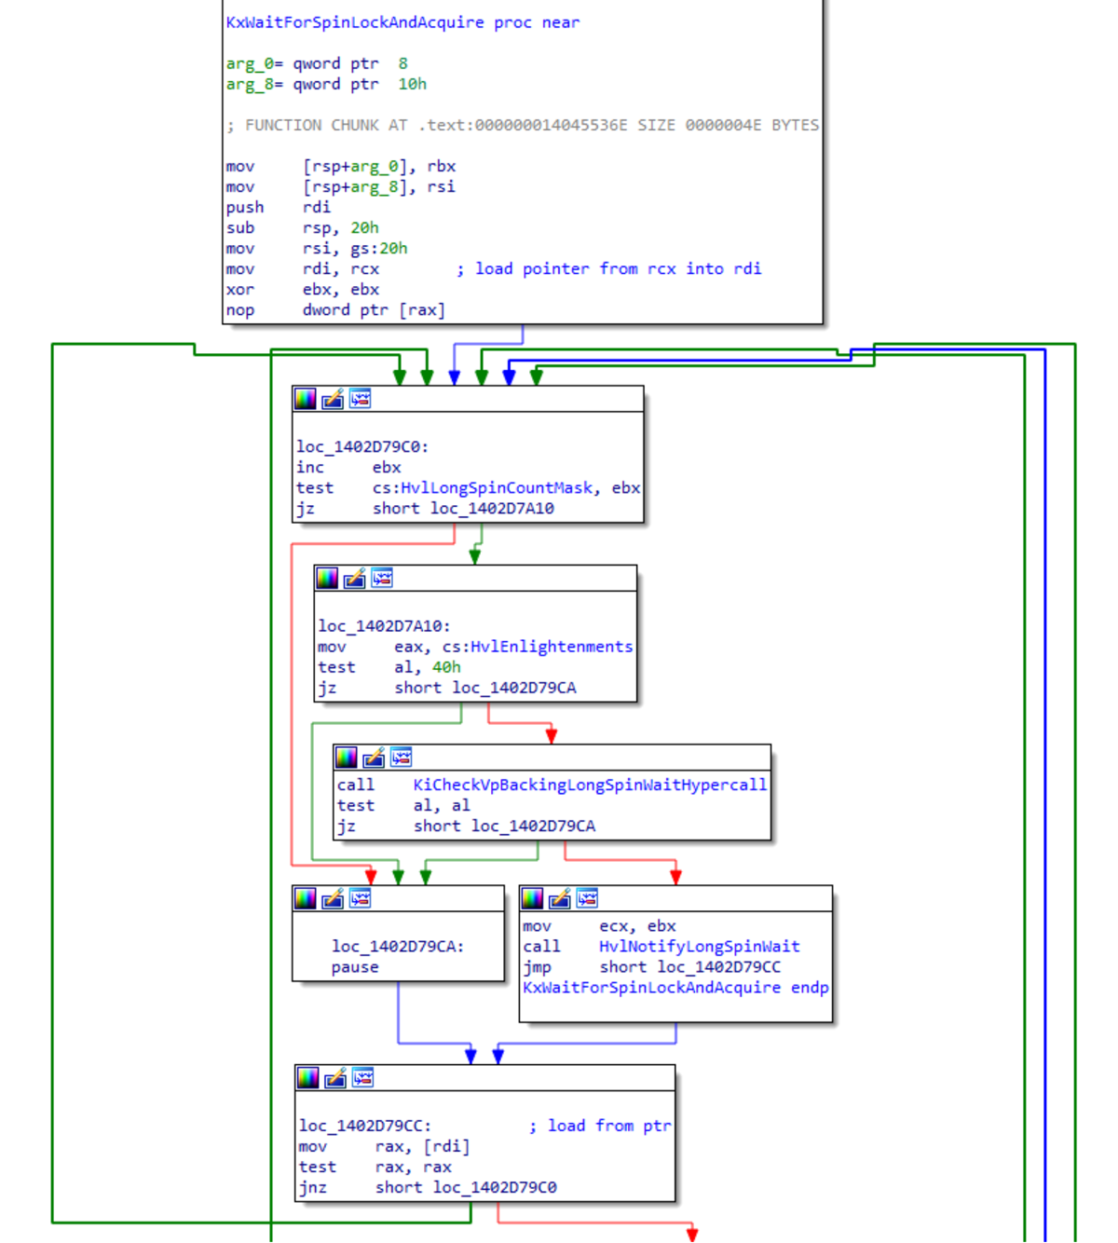This screenshot has height=1243, width=1118.
Task: Group nodes icon on loc_1402D79CC block
Action: (x=361, y=1078)
